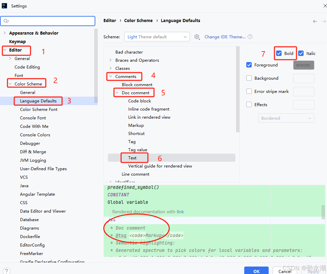327x274 pixels.
Task: Click the help icon beside Change IDE Theme
Action: point(250,37)
